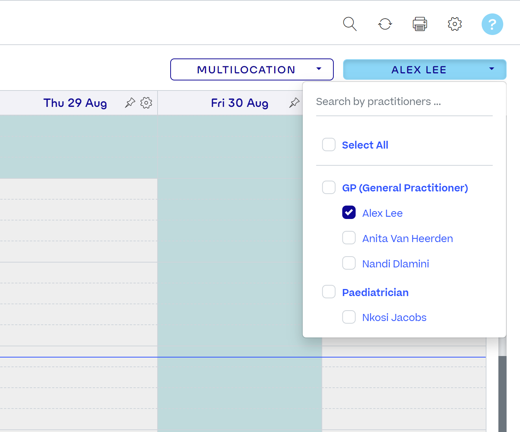Open the help question mark button

(x=492, y=24)
